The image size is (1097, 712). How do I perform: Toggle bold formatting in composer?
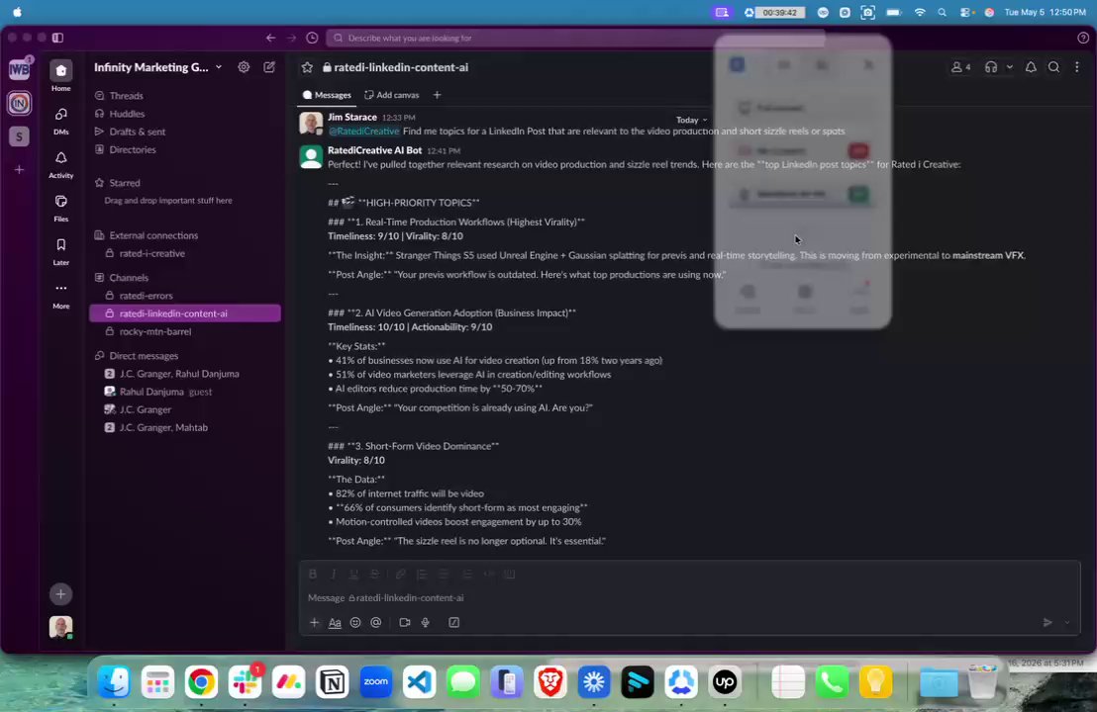pyautogui.click(x=313, y=575)
